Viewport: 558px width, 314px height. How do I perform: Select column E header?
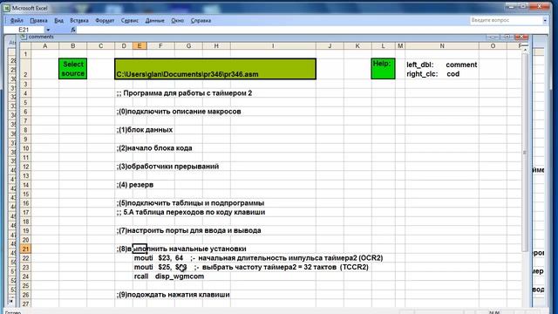[139, 46]
